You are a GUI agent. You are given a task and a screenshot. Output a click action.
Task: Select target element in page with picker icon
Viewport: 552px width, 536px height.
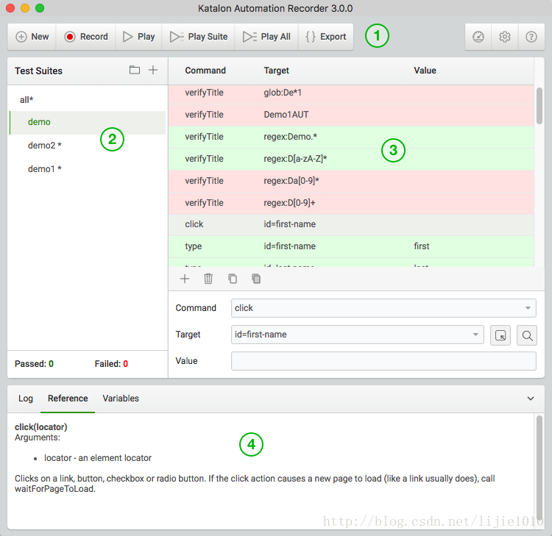click(x=500, y=335)
